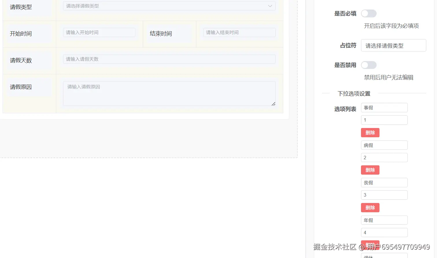Click the 事假 option label field

pos(384,108)
